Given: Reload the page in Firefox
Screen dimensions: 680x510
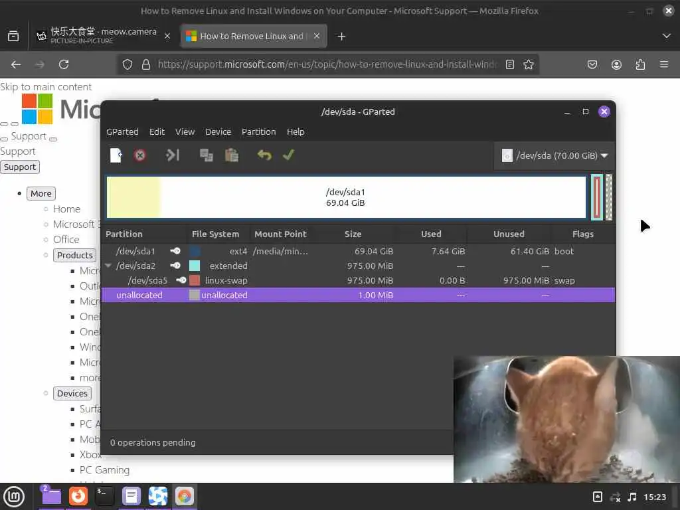Looking at the screenshot, I should 64,64.
